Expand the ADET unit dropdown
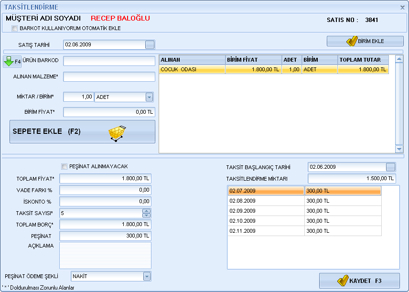The image size is (409, 292). (x=149, y=97)
